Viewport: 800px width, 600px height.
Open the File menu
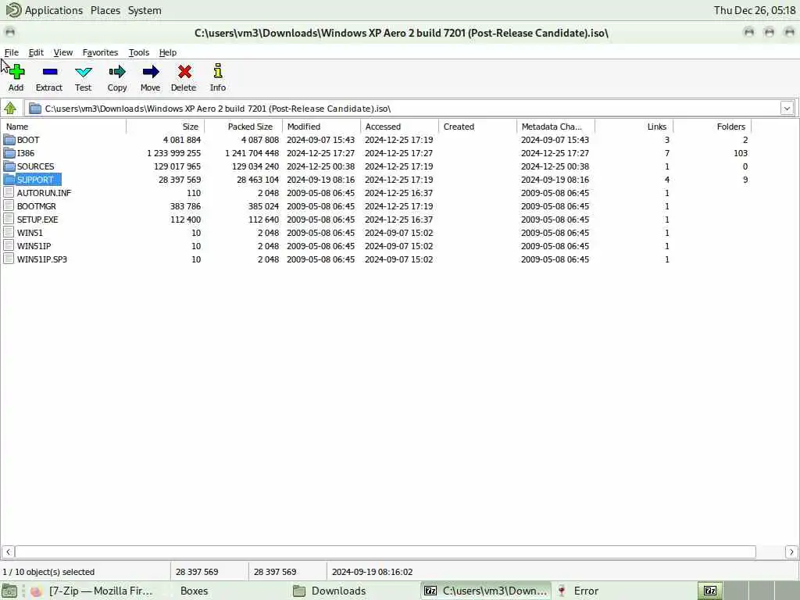click(x=11, y=52)
